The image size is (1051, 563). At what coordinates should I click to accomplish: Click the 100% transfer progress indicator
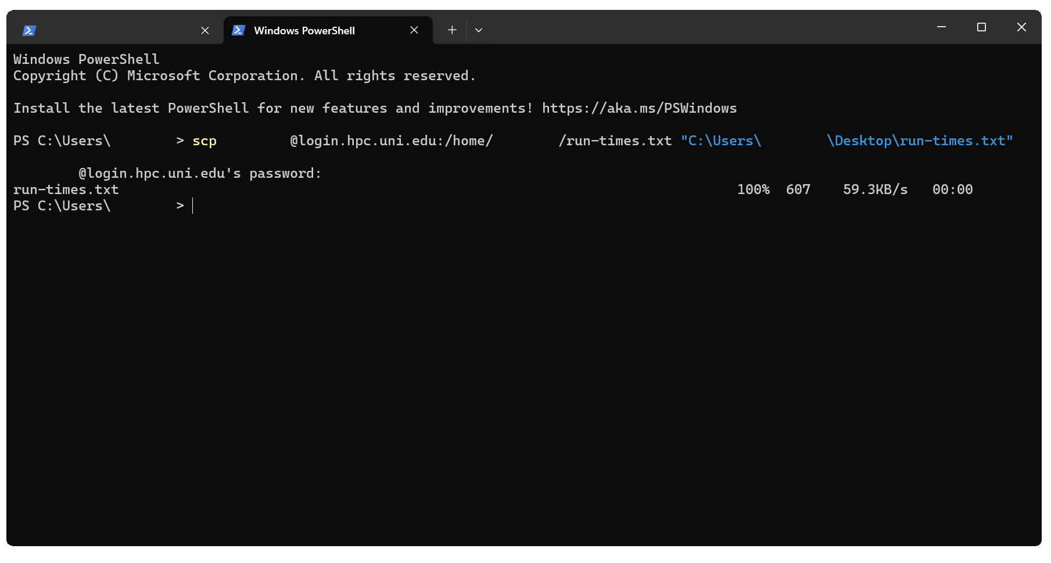click(753, 190)
